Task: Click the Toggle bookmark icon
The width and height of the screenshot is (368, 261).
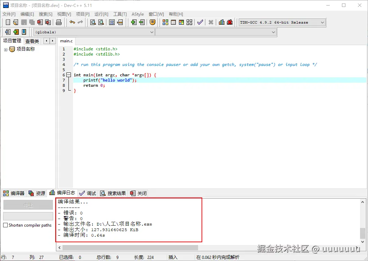Action: 16,32
